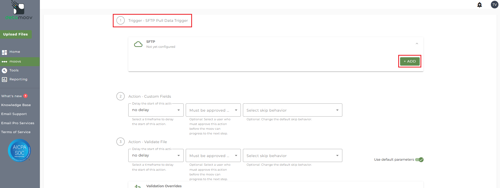Click the Reporting chart icon
The image size is (500, 188).
(x=4, y=79)
